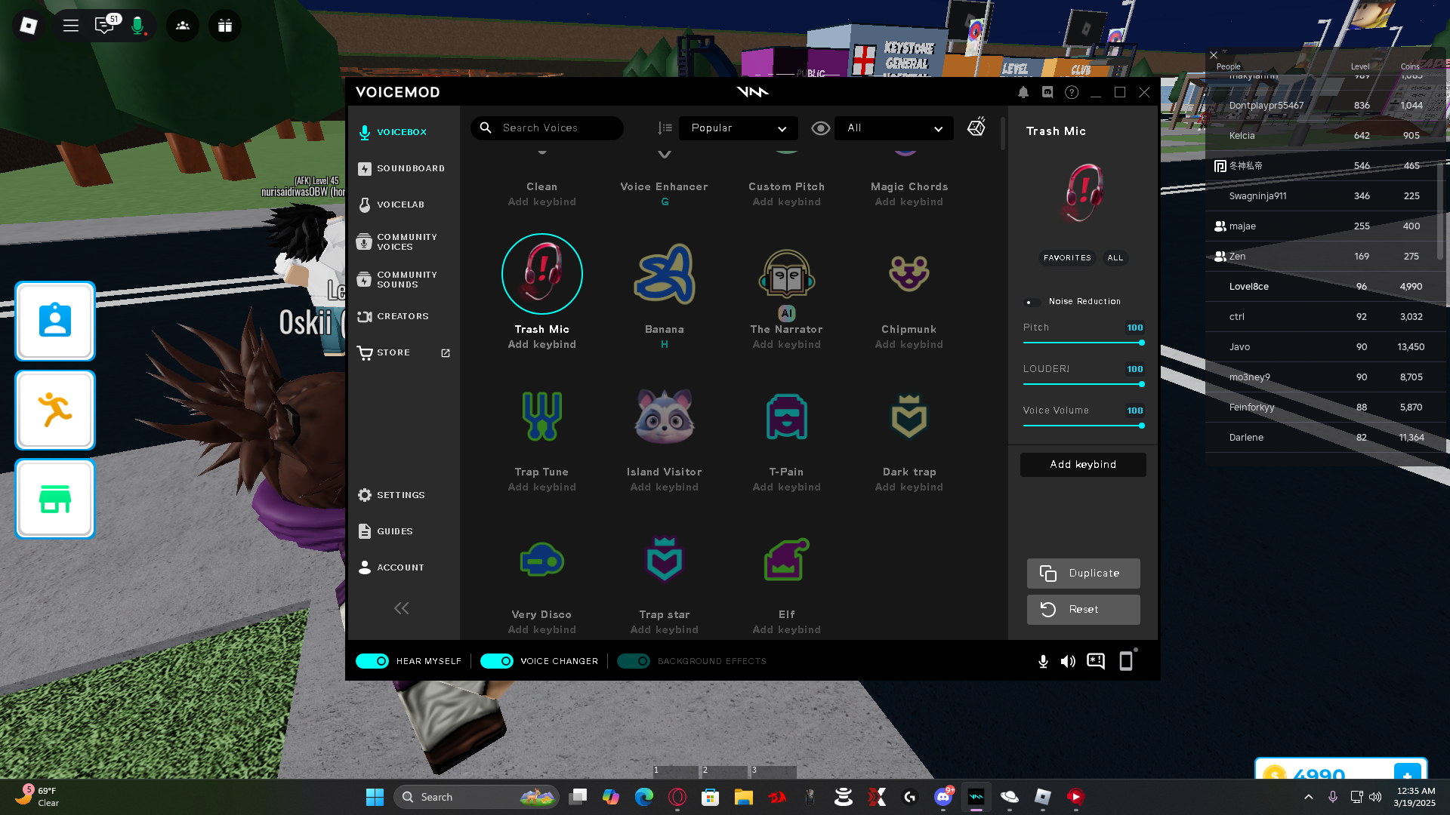Open the in-game shop storefront button
This screenshot has height=815, width=1450.
pyautogui.click(x=55, y=499)
